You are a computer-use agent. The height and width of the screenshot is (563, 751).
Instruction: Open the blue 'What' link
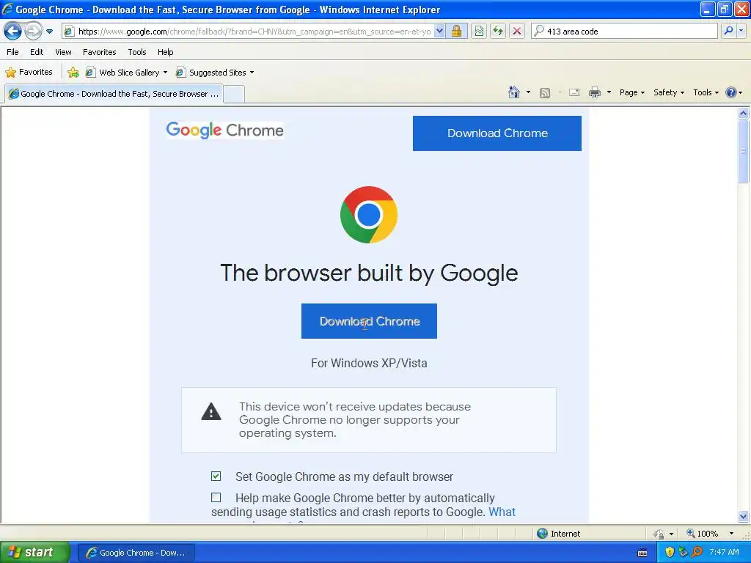[x=502, y=512]
